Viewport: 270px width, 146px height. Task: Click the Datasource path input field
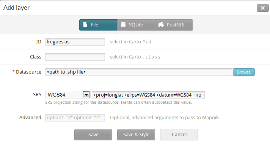point(139,72)
